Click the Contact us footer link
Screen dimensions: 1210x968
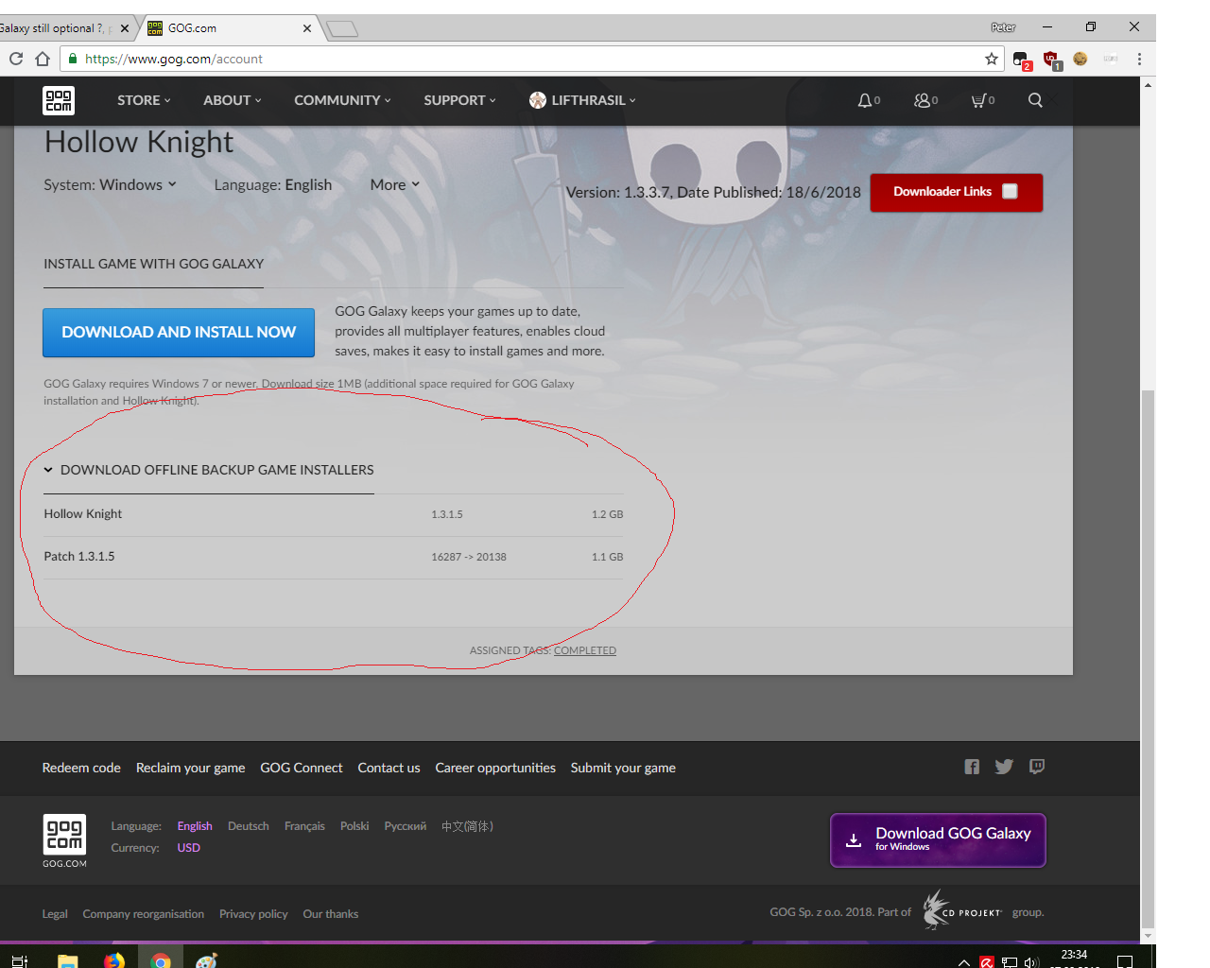point(389,768)
